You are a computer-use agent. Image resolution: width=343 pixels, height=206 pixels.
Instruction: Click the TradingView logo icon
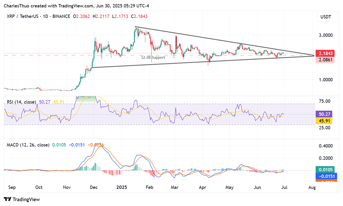[8, 199]
